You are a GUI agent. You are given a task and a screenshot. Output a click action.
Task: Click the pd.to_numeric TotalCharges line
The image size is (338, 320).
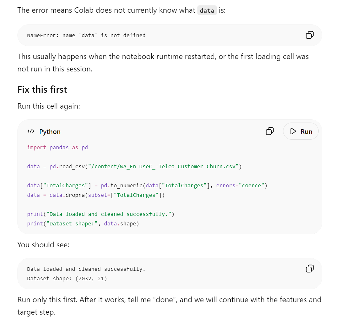pos(147,186)
